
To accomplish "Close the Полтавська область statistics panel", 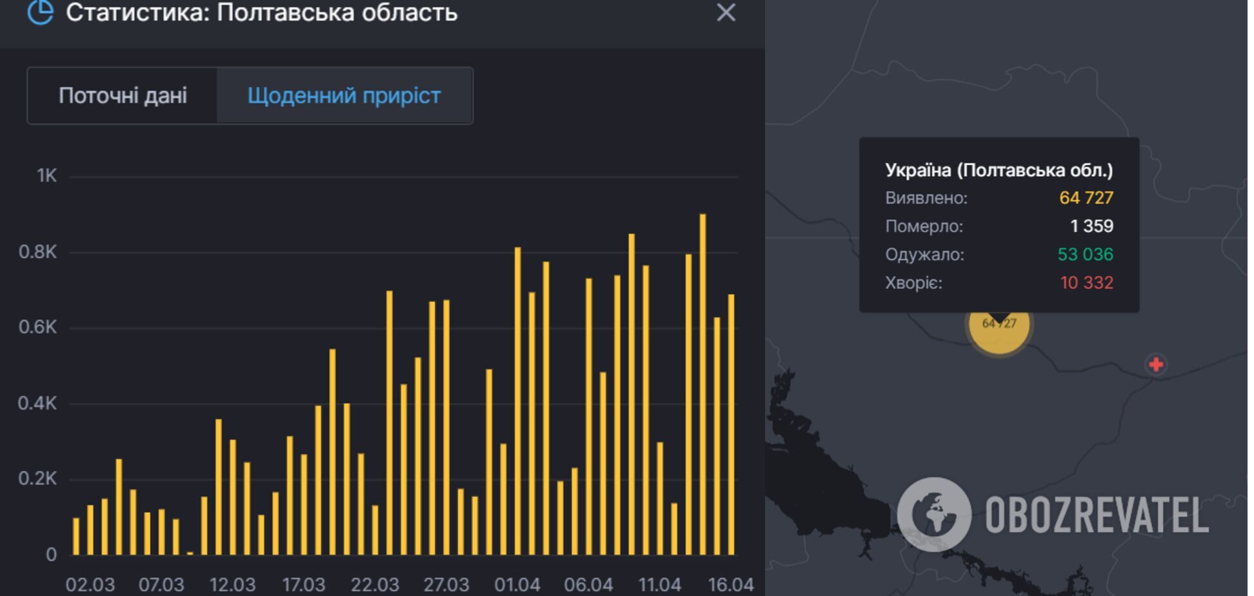I will pos(726,13).
